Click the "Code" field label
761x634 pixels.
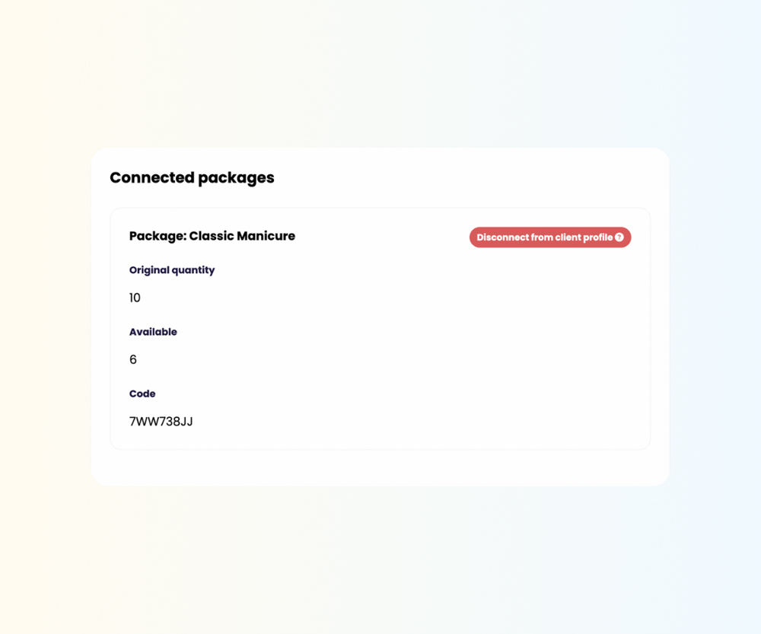coord(142,393)
